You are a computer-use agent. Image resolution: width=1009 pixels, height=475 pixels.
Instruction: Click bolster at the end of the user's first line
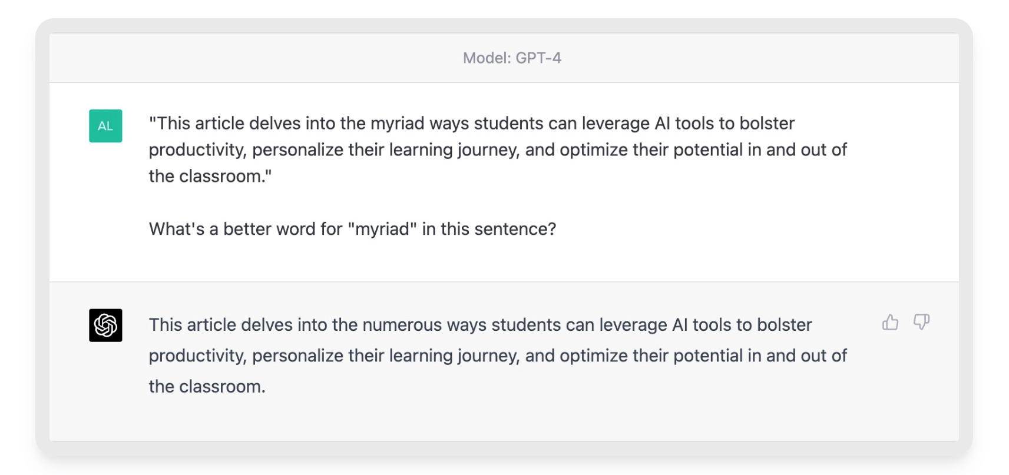(767, 124)
